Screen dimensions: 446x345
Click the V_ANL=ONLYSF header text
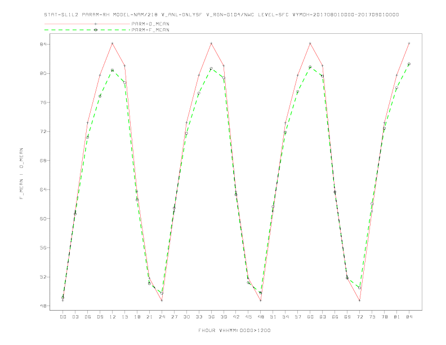(182, 15)
